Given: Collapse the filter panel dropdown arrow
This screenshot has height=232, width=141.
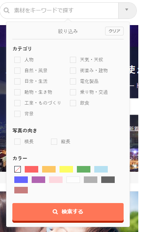Looking at the screenshot, I should tap(127, 10).
